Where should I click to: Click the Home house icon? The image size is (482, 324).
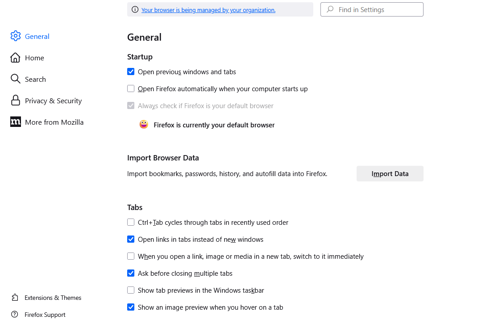point(16,58)
